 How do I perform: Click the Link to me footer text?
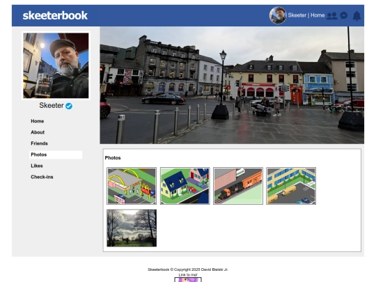point(188,275)
